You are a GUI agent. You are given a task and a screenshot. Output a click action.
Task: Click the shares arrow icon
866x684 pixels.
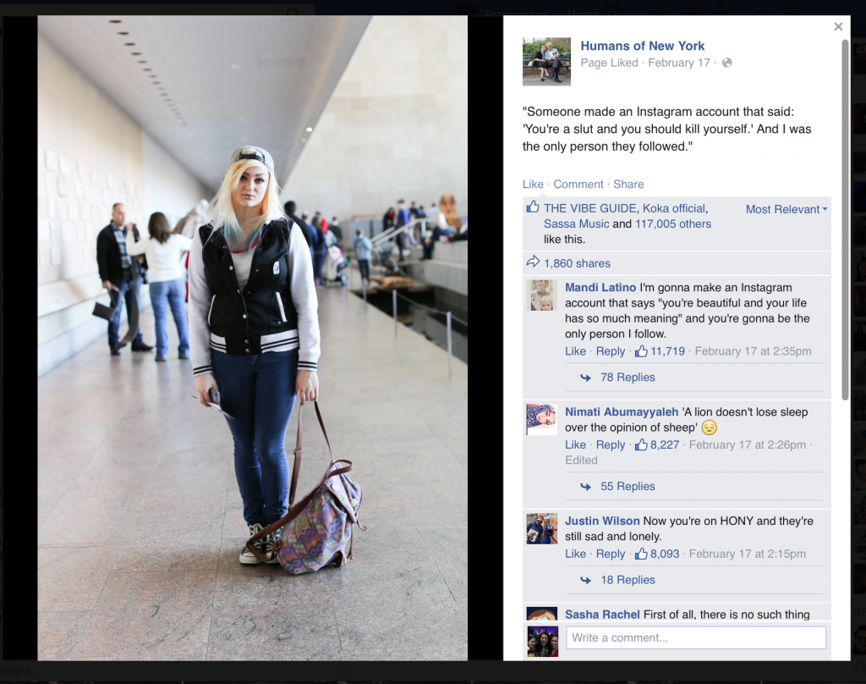533,262
